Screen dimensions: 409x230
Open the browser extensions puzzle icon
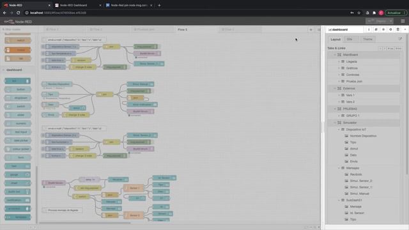click(374, 13)
